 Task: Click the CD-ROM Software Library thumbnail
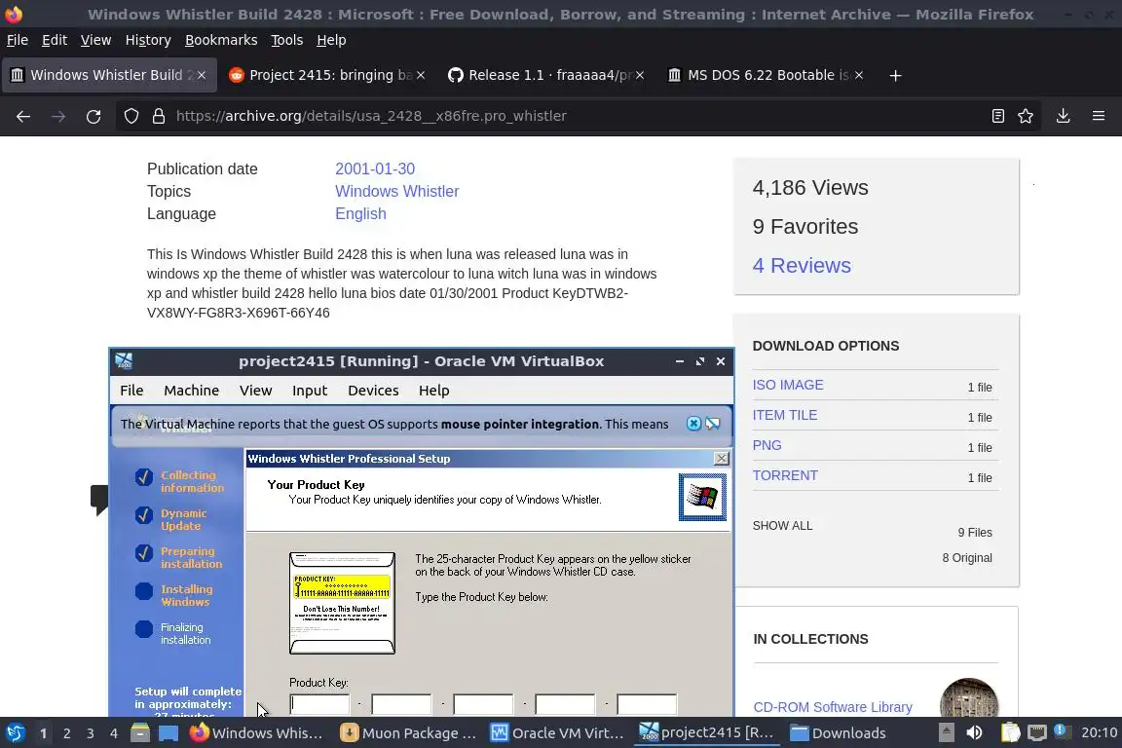click(969, 698)
